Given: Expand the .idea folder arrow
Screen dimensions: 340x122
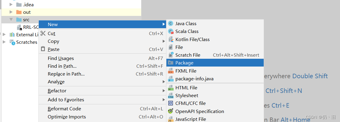Looking at the screenshot, I should [x=11, y=4].
